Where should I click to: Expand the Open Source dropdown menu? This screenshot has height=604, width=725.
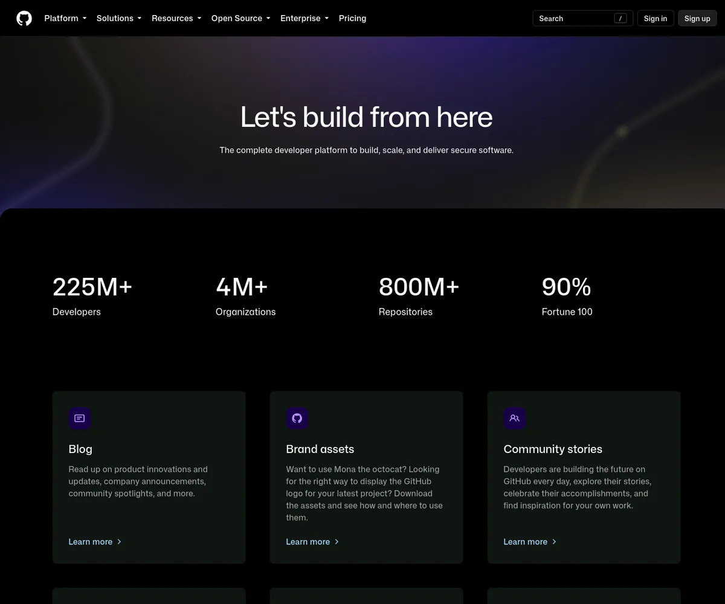click(241, 18)
